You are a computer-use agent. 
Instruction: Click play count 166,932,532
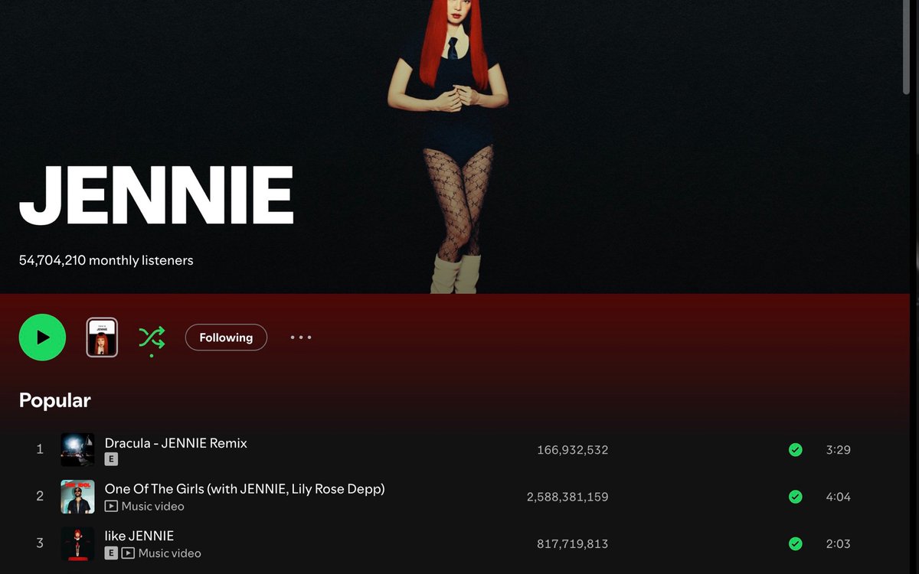pyautogui.click(x=573, y=450)
